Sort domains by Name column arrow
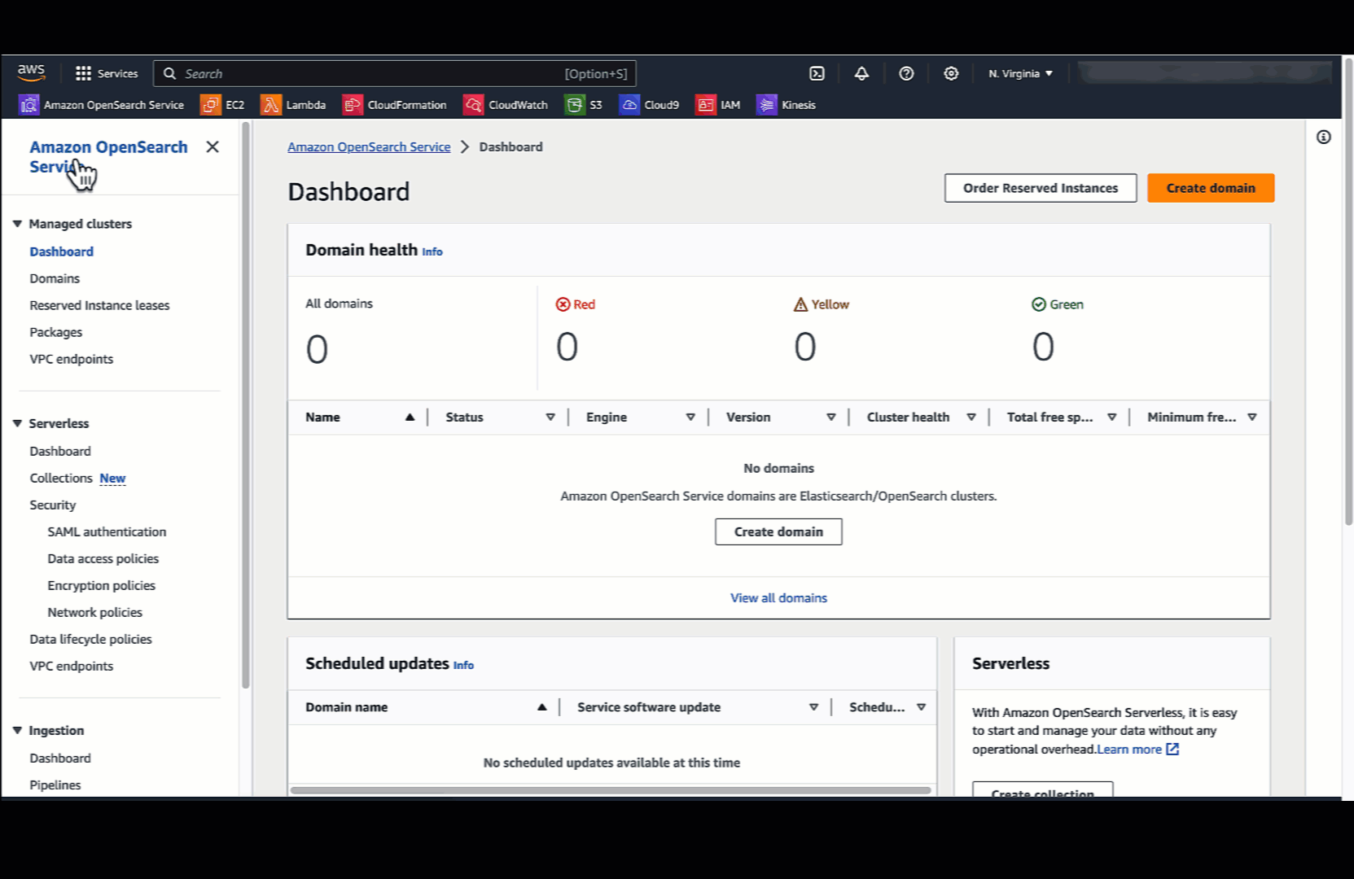The width and height of the screenshot is (1354, 879). click(x=410, y=418)
